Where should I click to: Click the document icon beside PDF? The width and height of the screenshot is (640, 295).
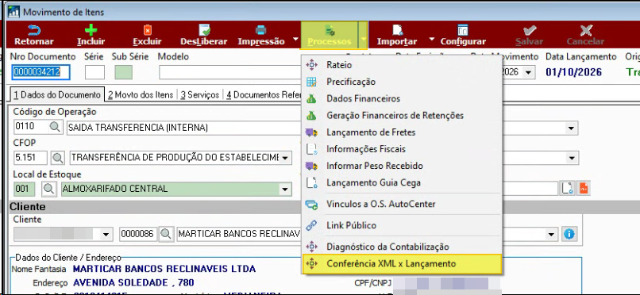[x=568, y=188]
